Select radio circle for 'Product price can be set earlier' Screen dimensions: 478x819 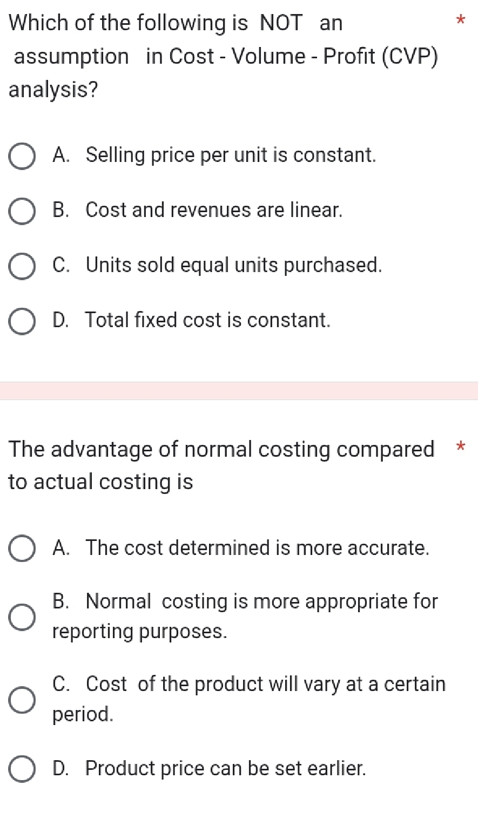click(x=22, y=769)
